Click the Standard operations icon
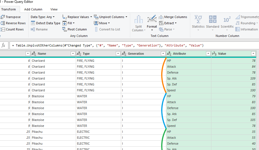Image resolution: width=259 pixels, height=150 pixels. [x=212, y=19]
